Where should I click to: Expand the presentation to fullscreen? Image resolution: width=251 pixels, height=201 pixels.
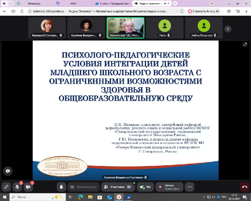245,44
